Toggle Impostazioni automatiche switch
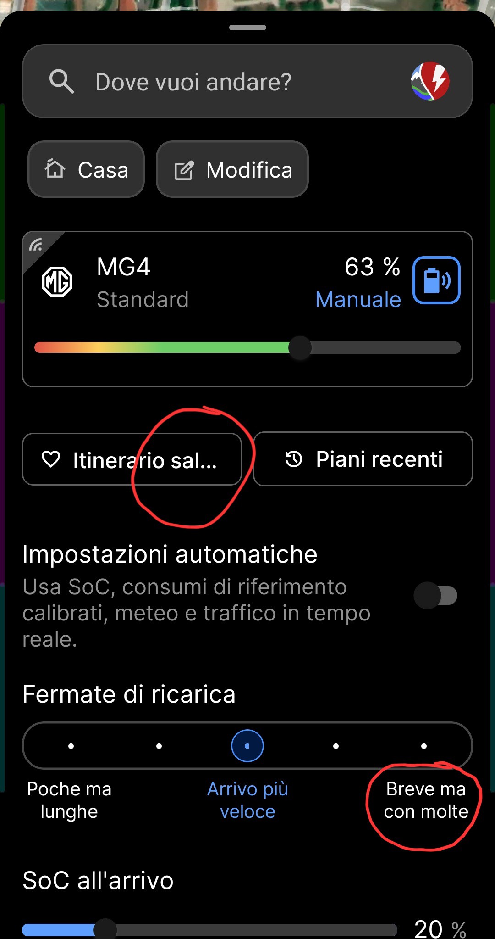Image resolution: width=495 pixels, height=939 pixels. pyautogui.click(x=435, y=596)
